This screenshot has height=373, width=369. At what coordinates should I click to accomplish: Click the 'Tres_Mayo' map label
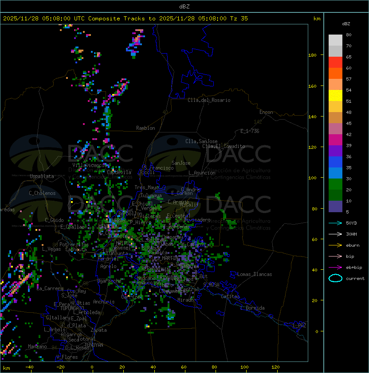point(146,187)
